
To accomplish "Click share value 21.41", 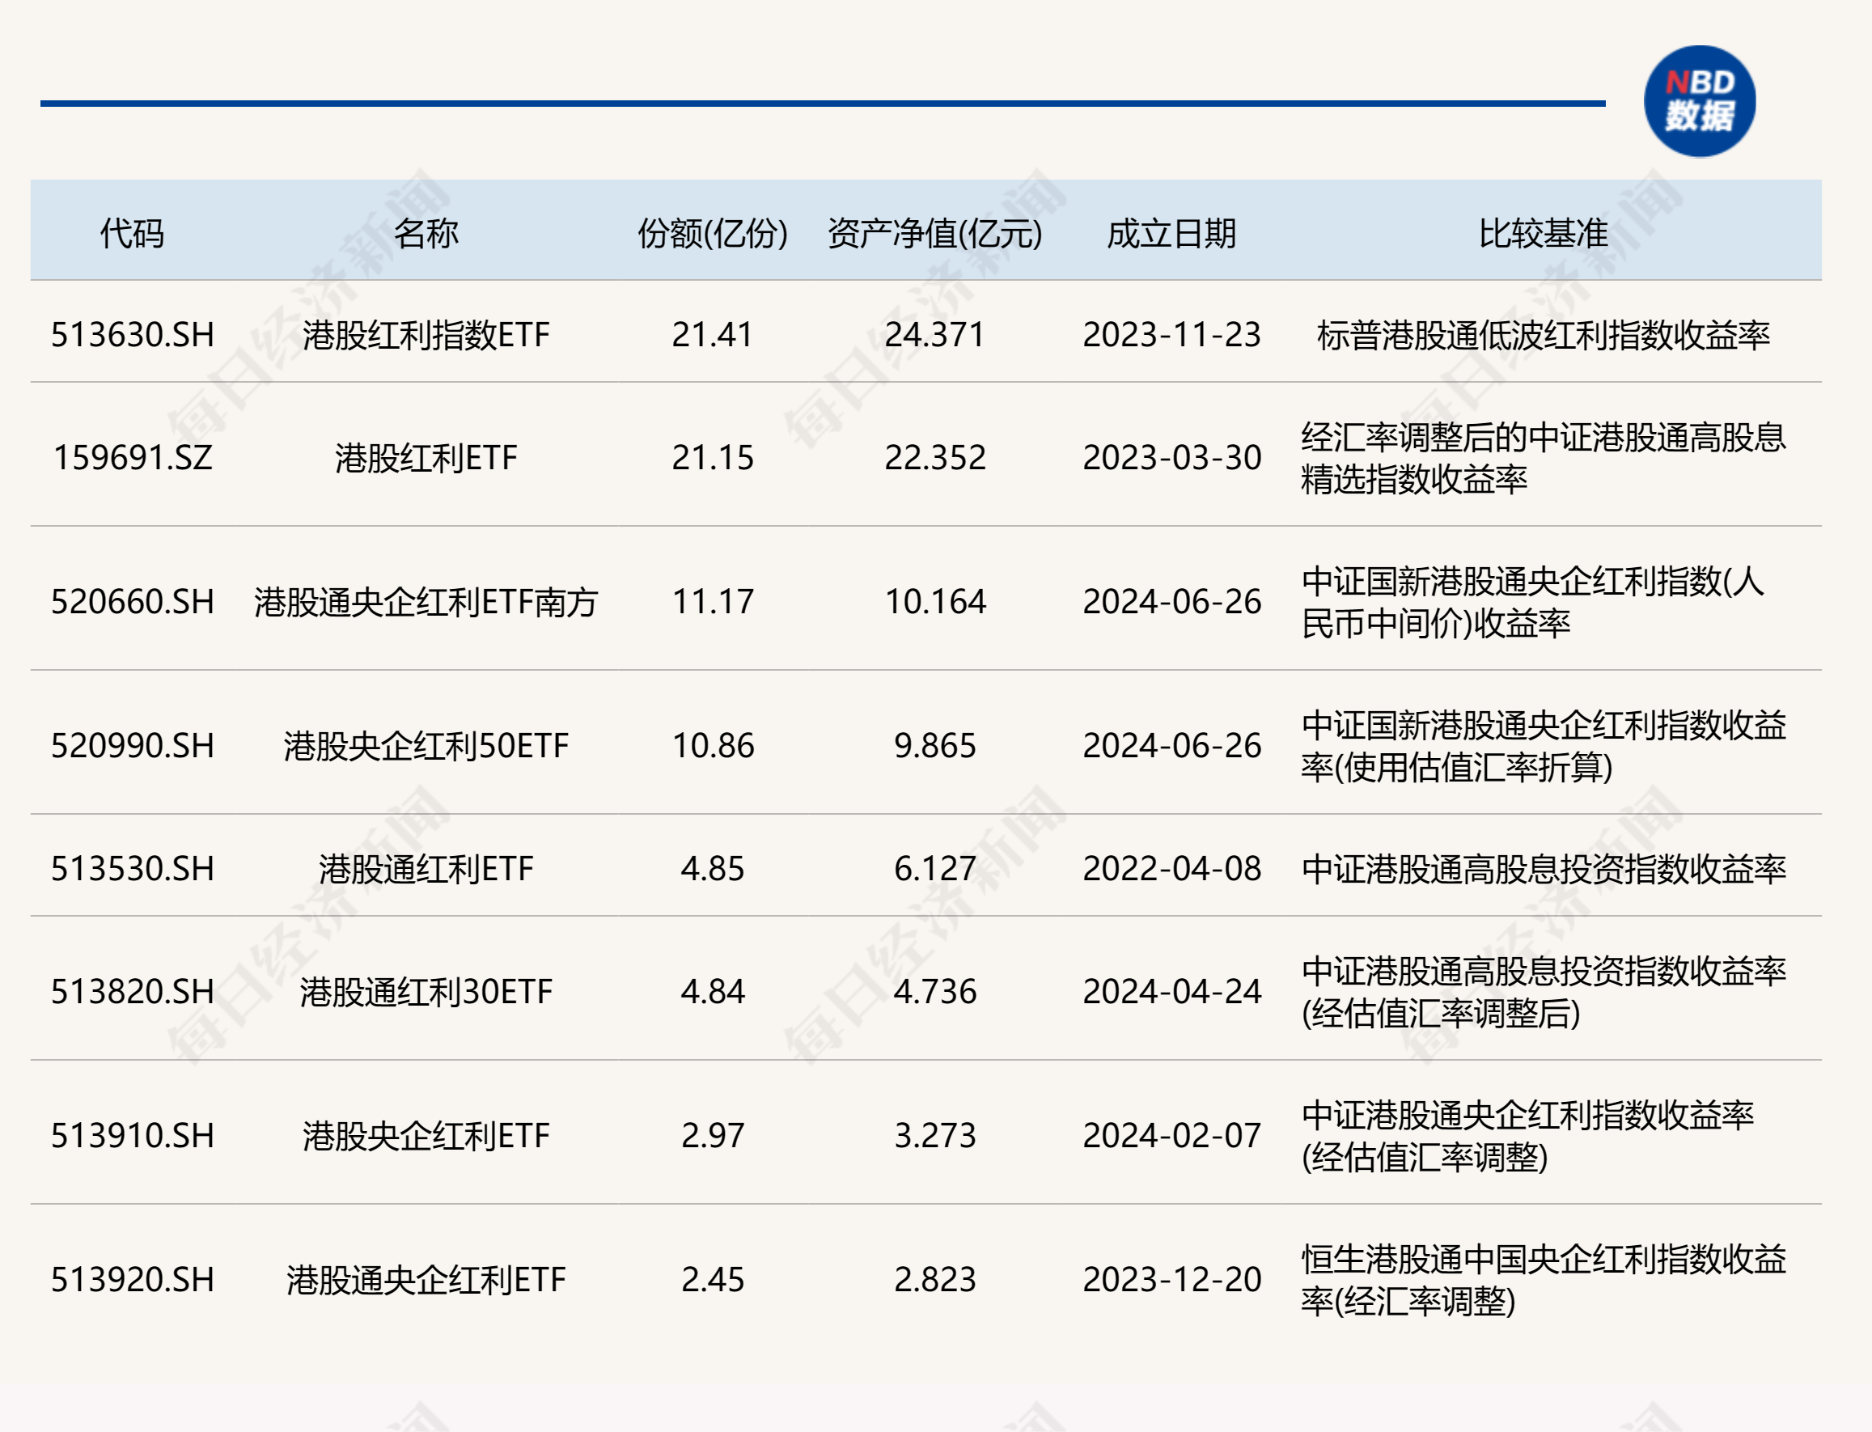I will (x=713, y=334).
